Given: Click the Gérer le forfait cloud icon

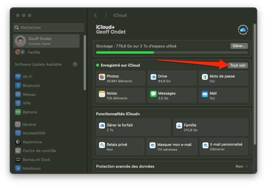Looking at the screenshot, I should (x=102, y=126).
